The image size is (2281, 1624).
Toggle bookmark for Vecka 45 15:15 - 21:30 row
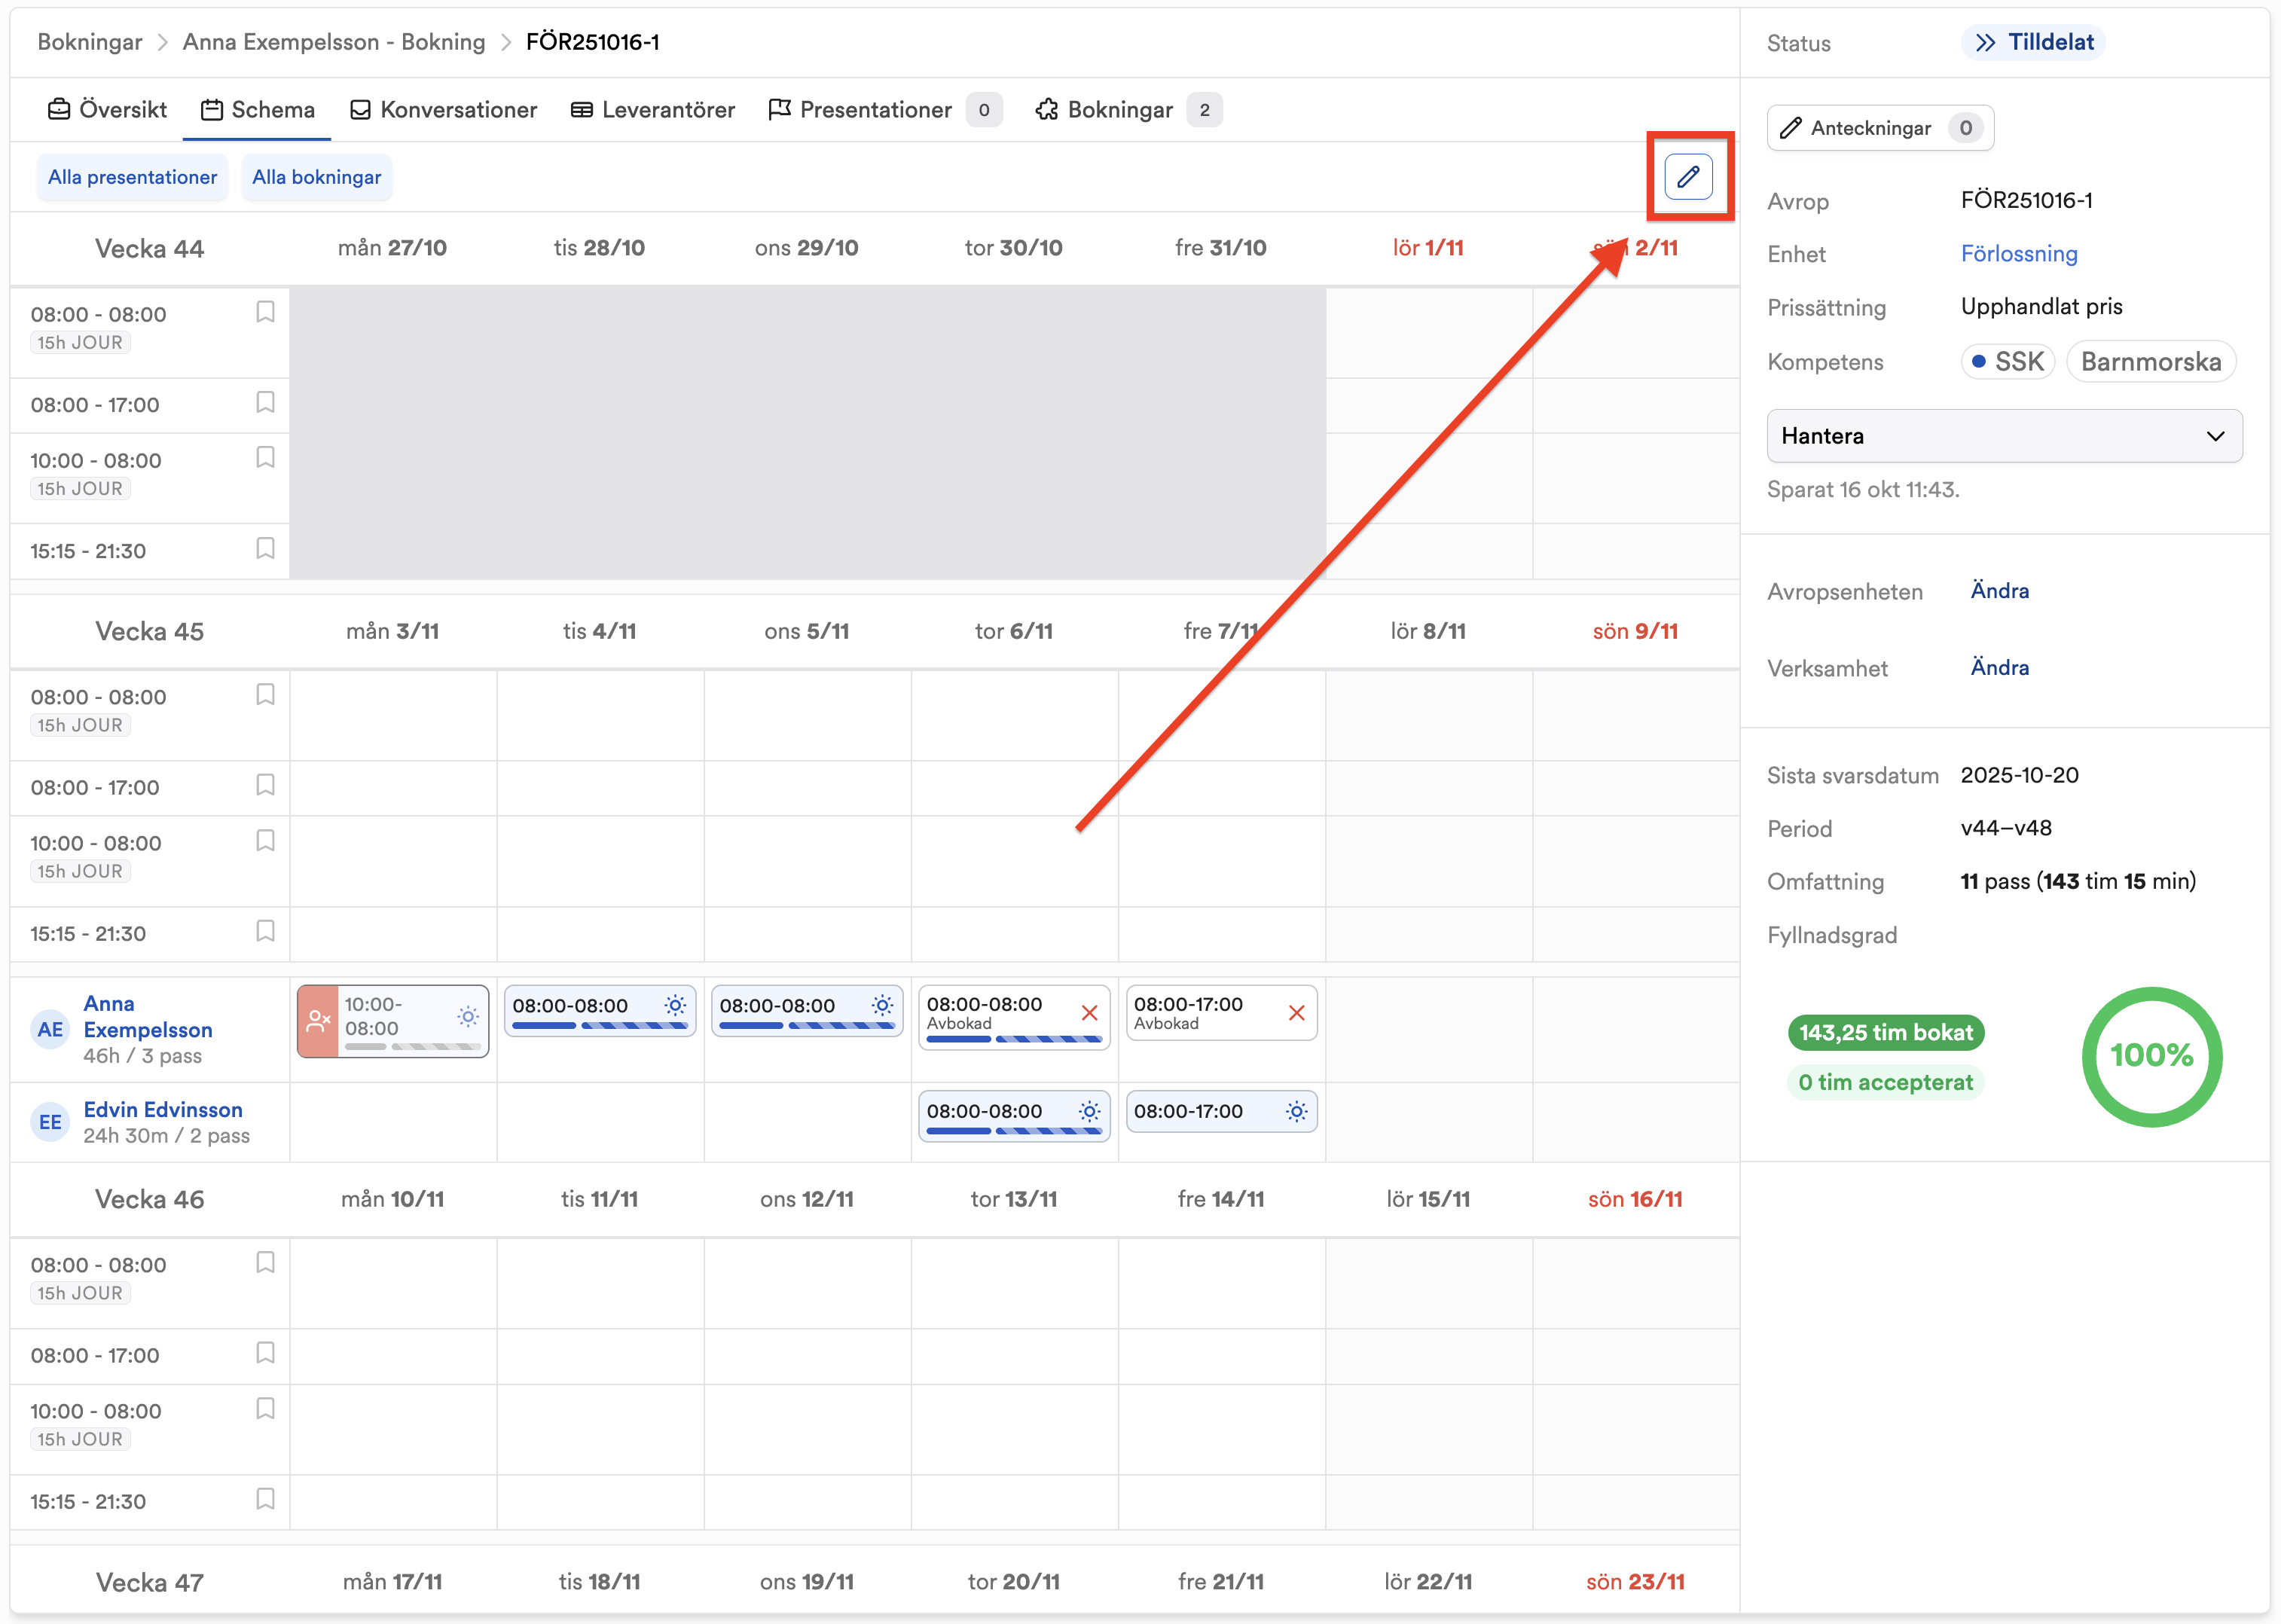point(265,931)
